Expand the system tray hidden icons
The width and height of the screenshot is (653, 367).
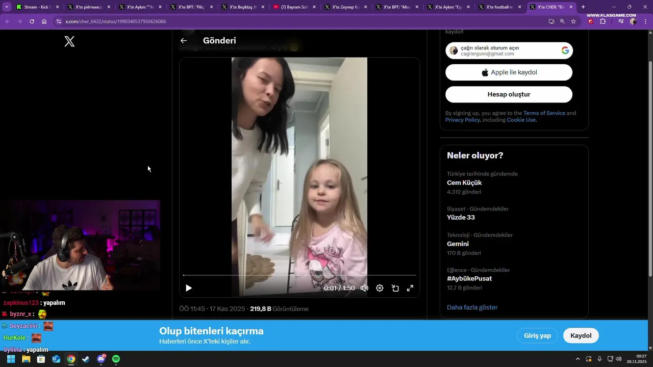[577, 359]
